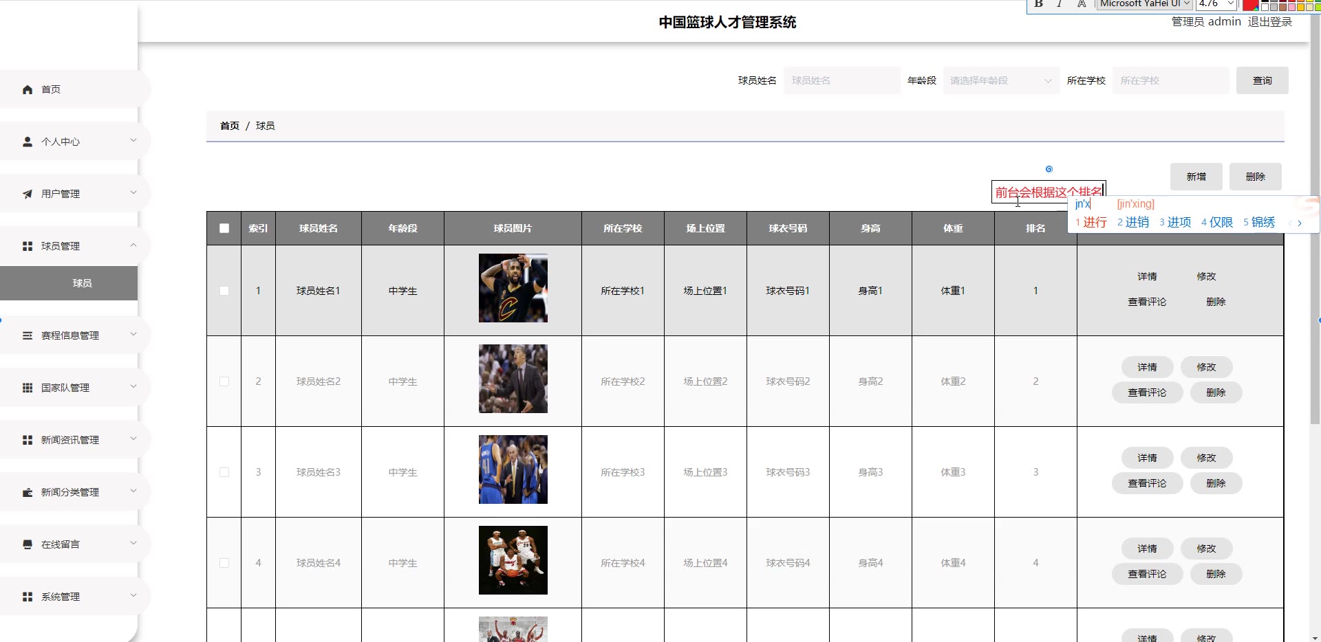Choose IME candidate 1 进行
1321x642 pixels.
click(x=1091, y=222)
